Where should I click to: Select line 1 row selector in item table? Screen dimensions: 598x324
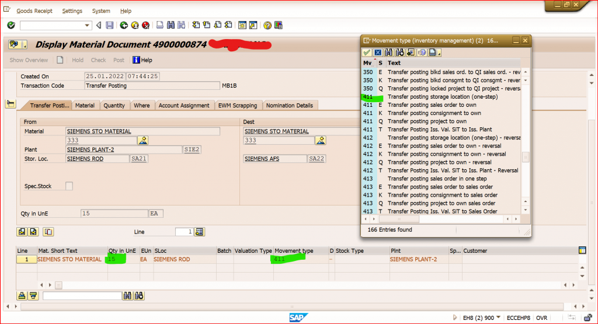[26, 259]
